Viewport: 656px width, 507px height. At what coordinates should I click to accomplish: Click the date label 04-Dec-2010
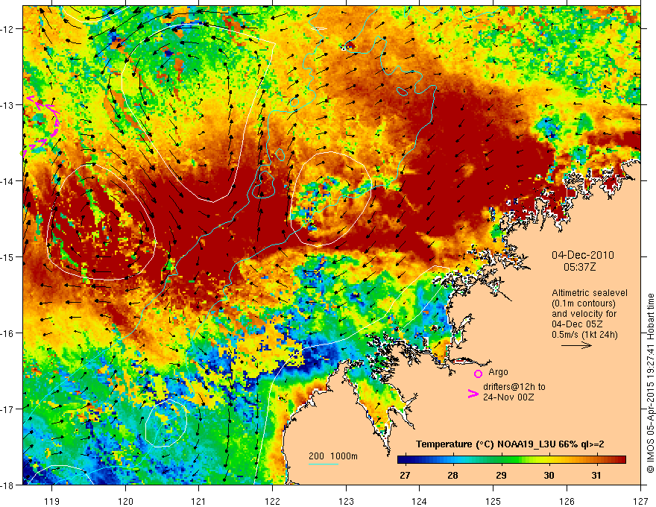583,255
